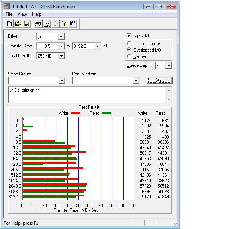Screen dimensions: 239x229
Task: Activate the context help arrow-question icon
Action: point(72,24)
